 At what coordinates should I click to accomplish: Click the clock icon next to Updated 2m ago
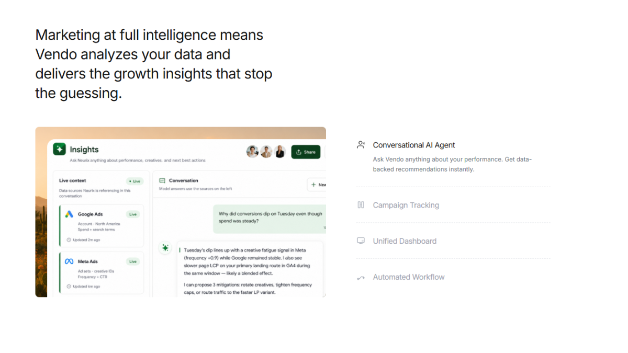[x=69, y=240]
